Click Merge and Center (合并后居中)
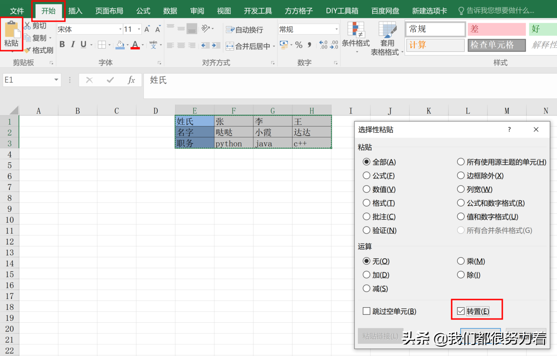This screenshot has height=356, width=557. tap(247, 46)
